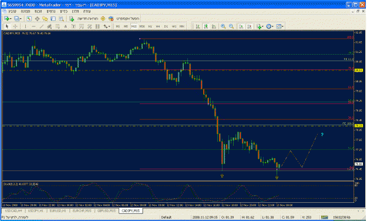Open the Help (עזרה) menu
The height and width of the screenshot is (221, 367).
(x=87, y=11)
